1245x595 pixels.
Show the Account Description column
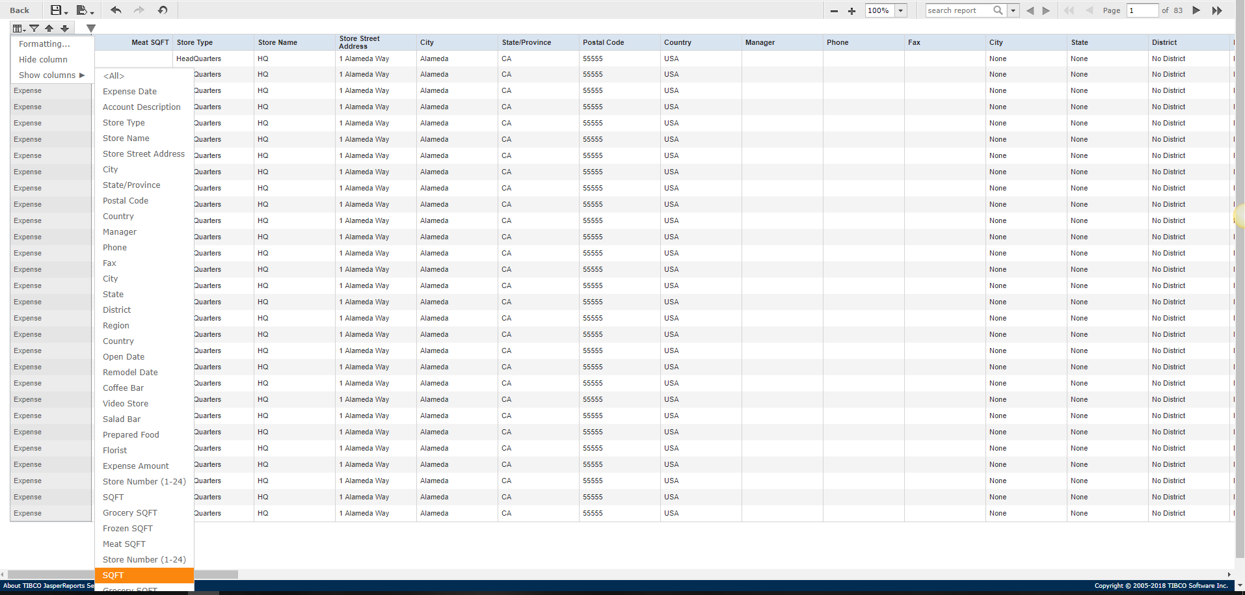point(144,107)
